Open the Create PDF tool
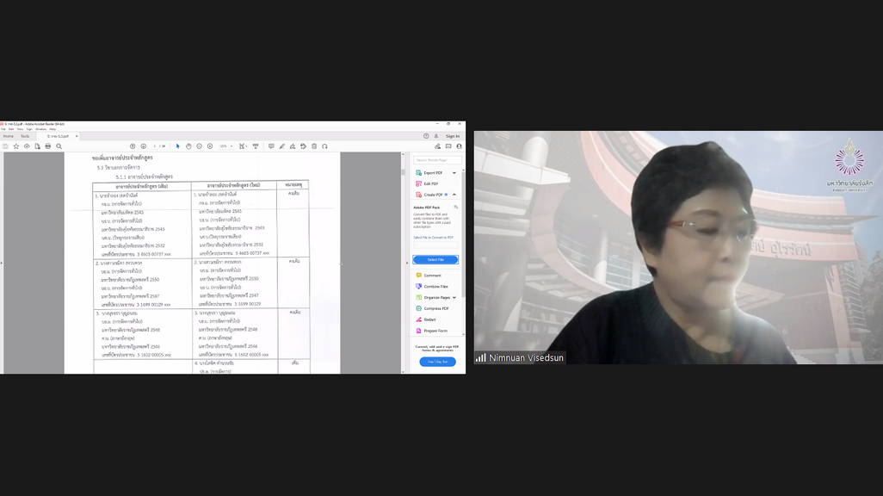 click(x=431, y=195)
